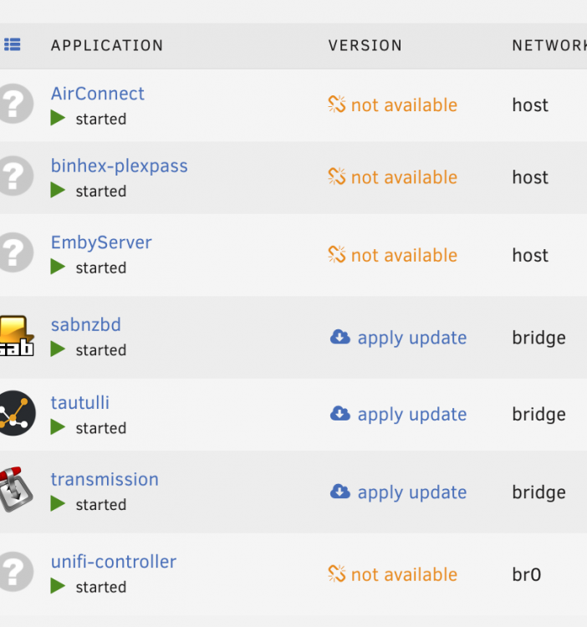This screenshot has width=587, height=627.
Task: Click the cloud download icon for sabnzbd
Action: coord(340,337)
